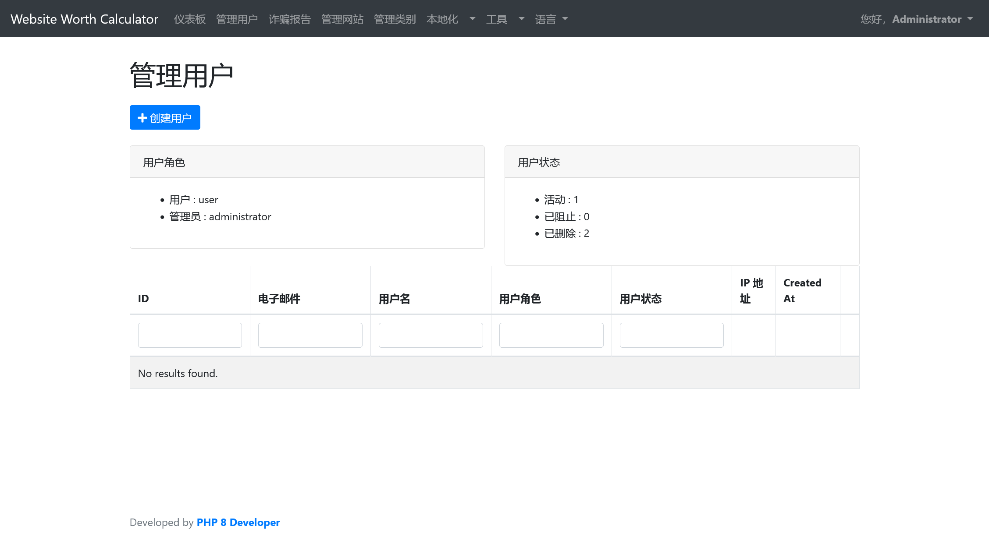Open the 诈骗报告 page
The image size is (989, 540).
coord(290,19)
